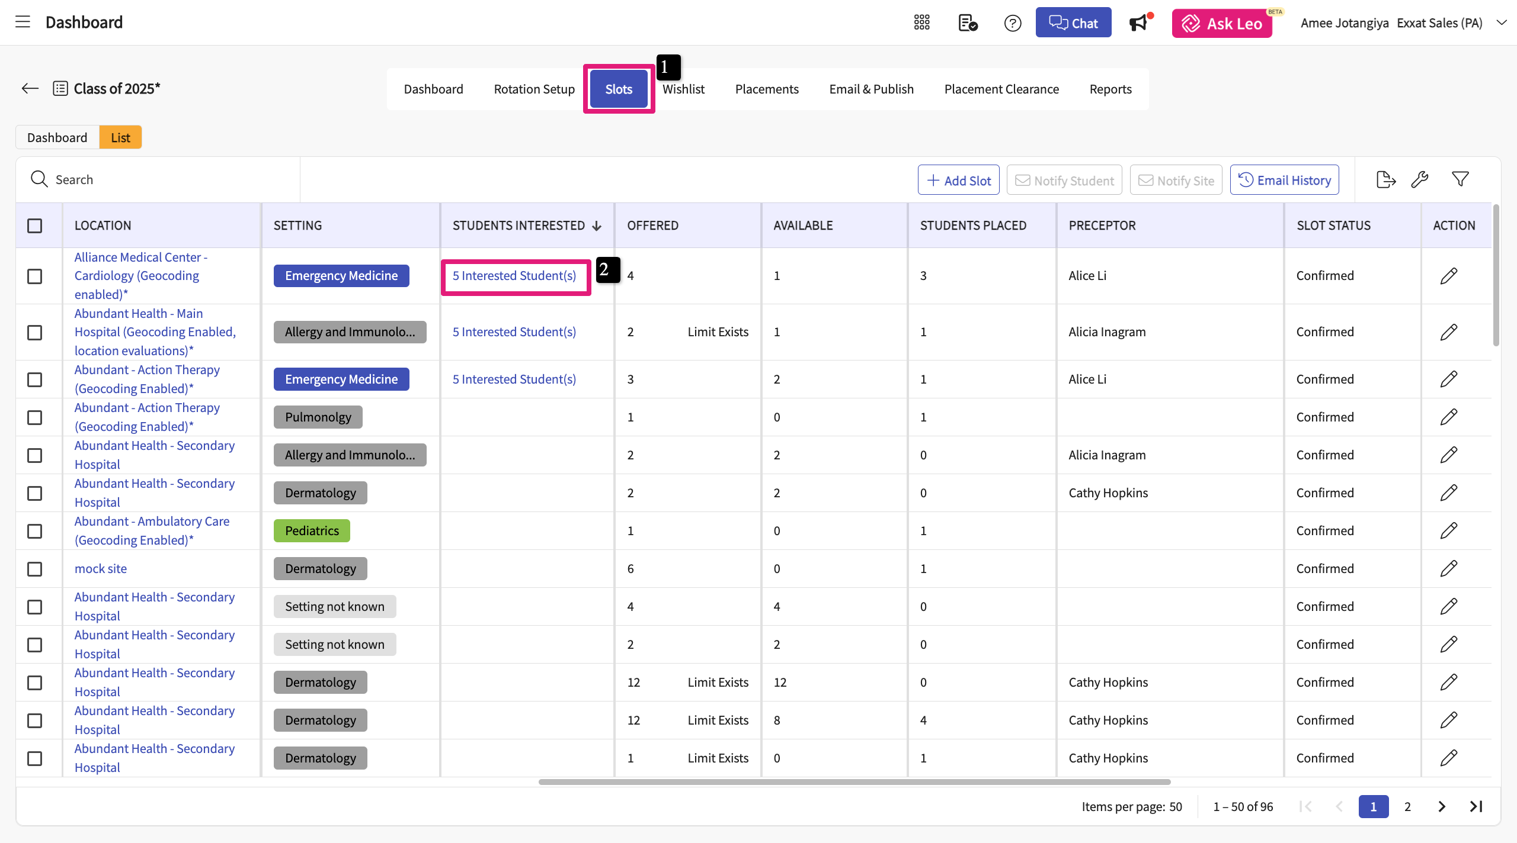Open the apps grid icon

[x=921, y=23]
